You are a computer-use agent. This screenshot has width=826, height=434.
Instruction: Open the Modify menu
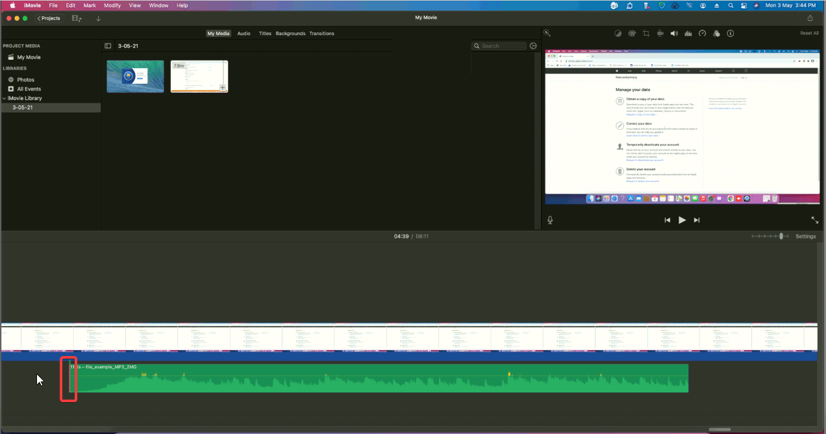click(112, 5)
